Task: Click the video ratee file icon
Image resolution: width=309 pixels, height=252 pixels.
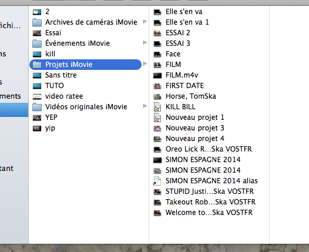Action: (37, 96)
